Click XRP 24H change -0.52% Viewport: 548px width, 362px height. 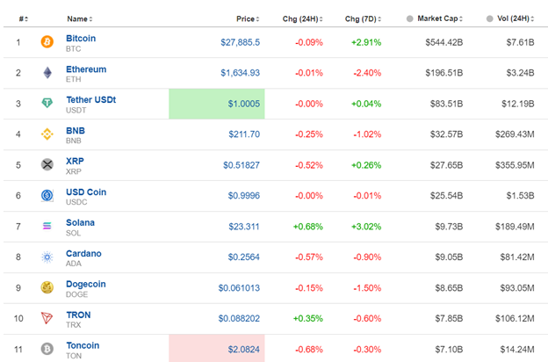click(309, 164)
